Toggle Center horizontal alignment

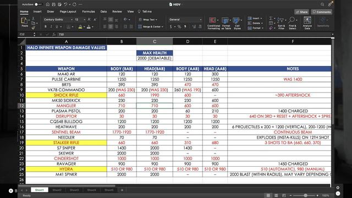(111, 27)
